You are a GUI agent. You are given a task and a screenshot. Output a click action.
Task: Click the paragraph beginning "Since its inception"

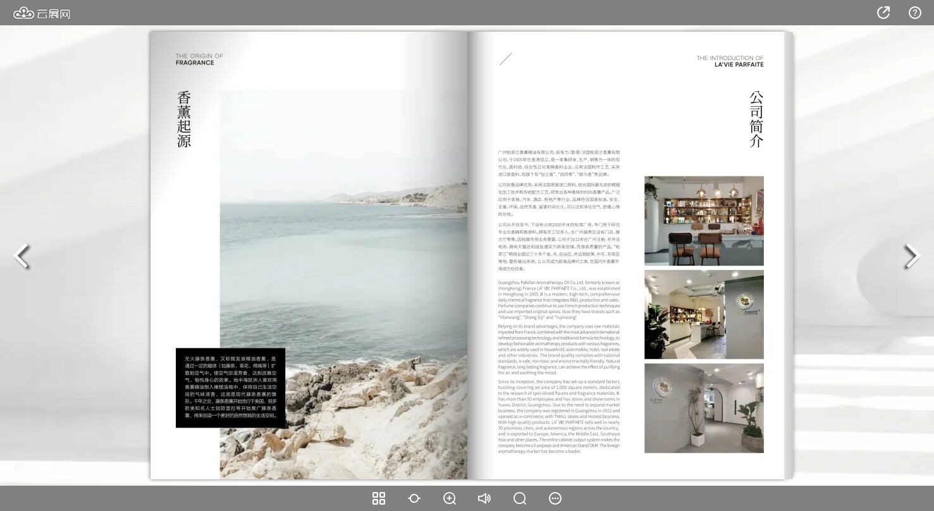pos(559,417)
